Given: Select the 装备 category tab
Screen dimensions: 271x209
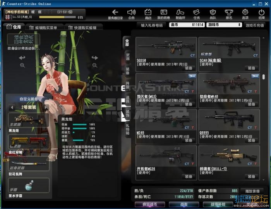Looking at the screenshot, I should [x=127, y=71].
